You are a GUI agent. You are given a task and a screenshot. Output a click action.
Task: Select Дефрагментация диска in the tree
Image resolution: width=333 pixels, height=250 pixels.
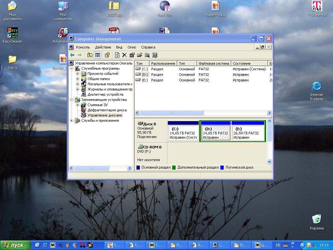107,110
